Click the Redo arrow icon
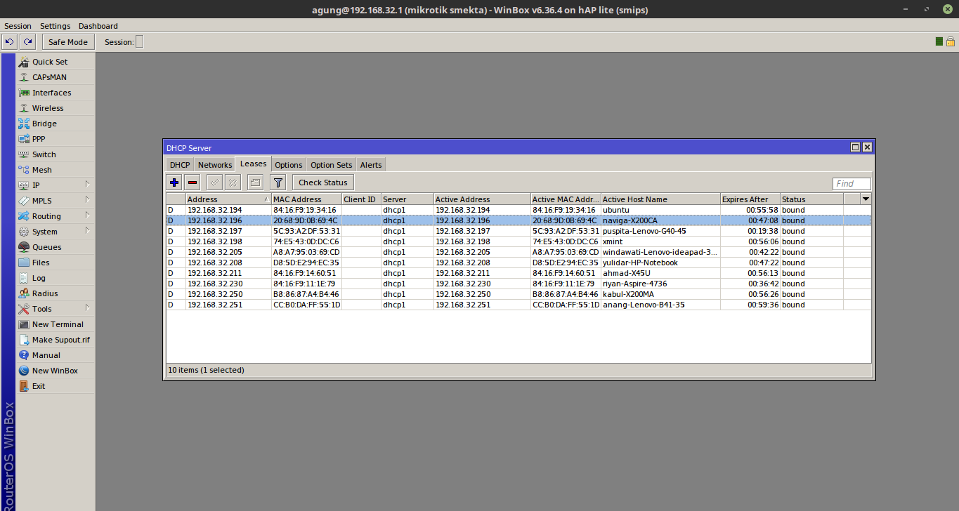The image size is (959, 511). tap(27, 42)
